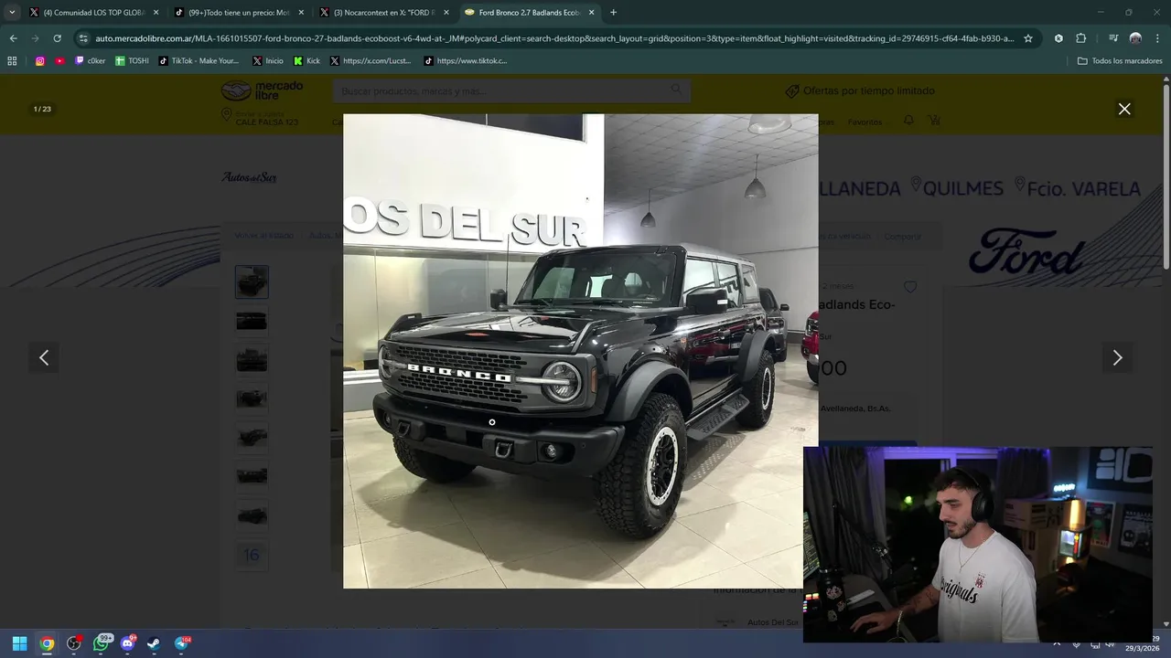Screen dimensions: 1171x658
Task: Select the third gallery thumbnail
Action: pos(252,360)
